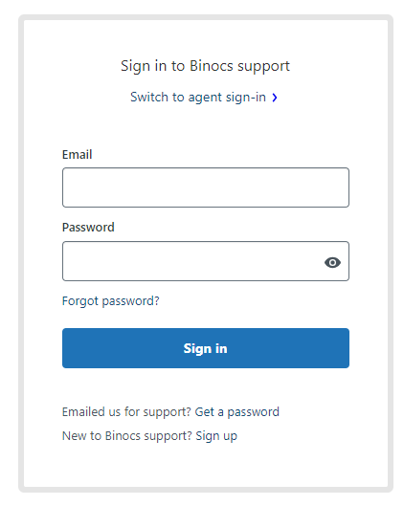Open the Forgot password? link
This screenshot has height=506, width=404.
pos(111,301)
